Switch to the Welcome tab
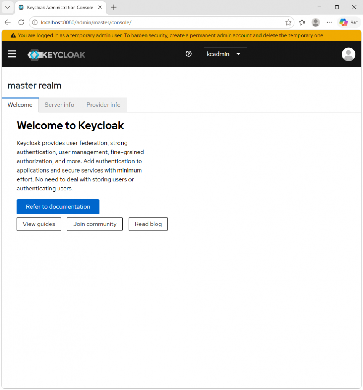Screen dimensions: 363x390 (x=20, y=105)
